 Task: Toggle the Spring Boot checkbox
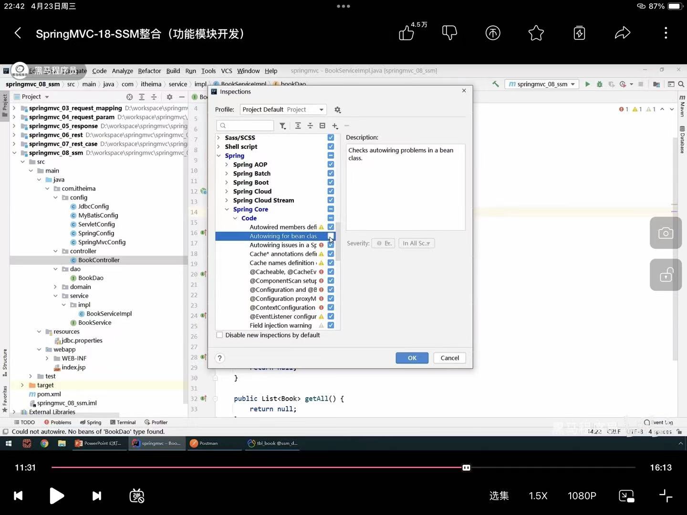point(331,182)
